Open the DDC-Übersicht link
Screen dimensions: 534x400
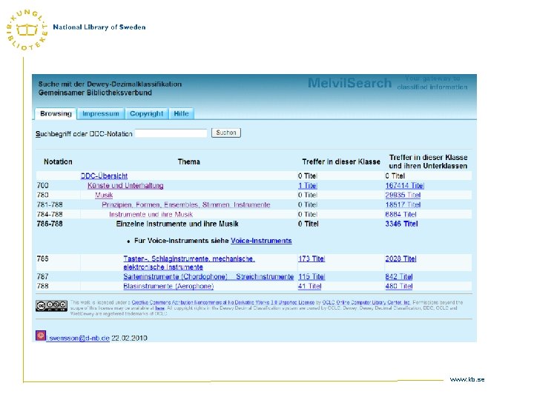pyautogui.click(x=105, y=176)
